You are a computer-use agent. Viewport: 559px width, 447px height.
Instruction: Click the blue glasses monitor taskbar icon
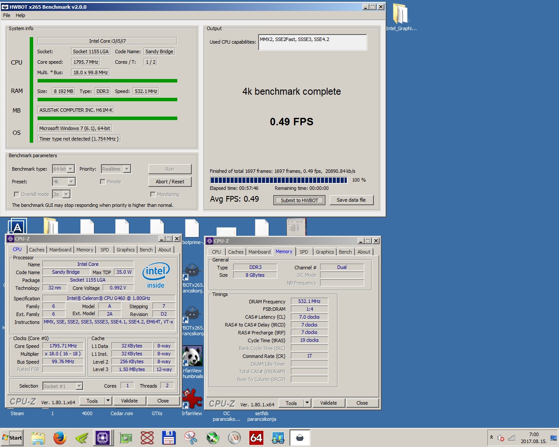(x=278, y=438)
